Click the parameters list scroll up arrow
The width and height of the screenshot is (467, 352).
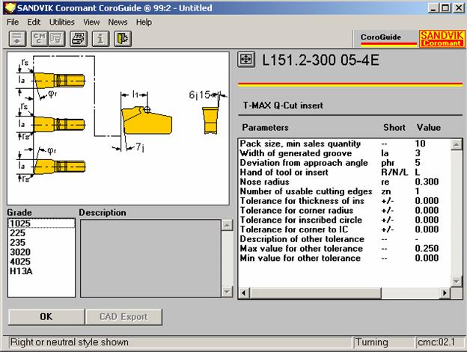[x=457, y=144]
